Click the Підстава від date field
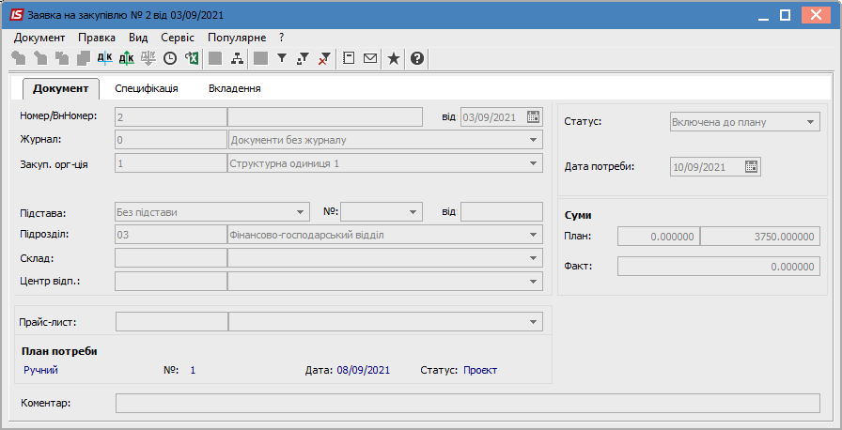The width and height of the screenshot is (842, 430). point(502,212)
